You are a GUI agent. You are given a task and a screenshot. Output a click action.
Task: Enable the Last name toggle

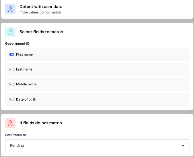[x=11, y=69]
